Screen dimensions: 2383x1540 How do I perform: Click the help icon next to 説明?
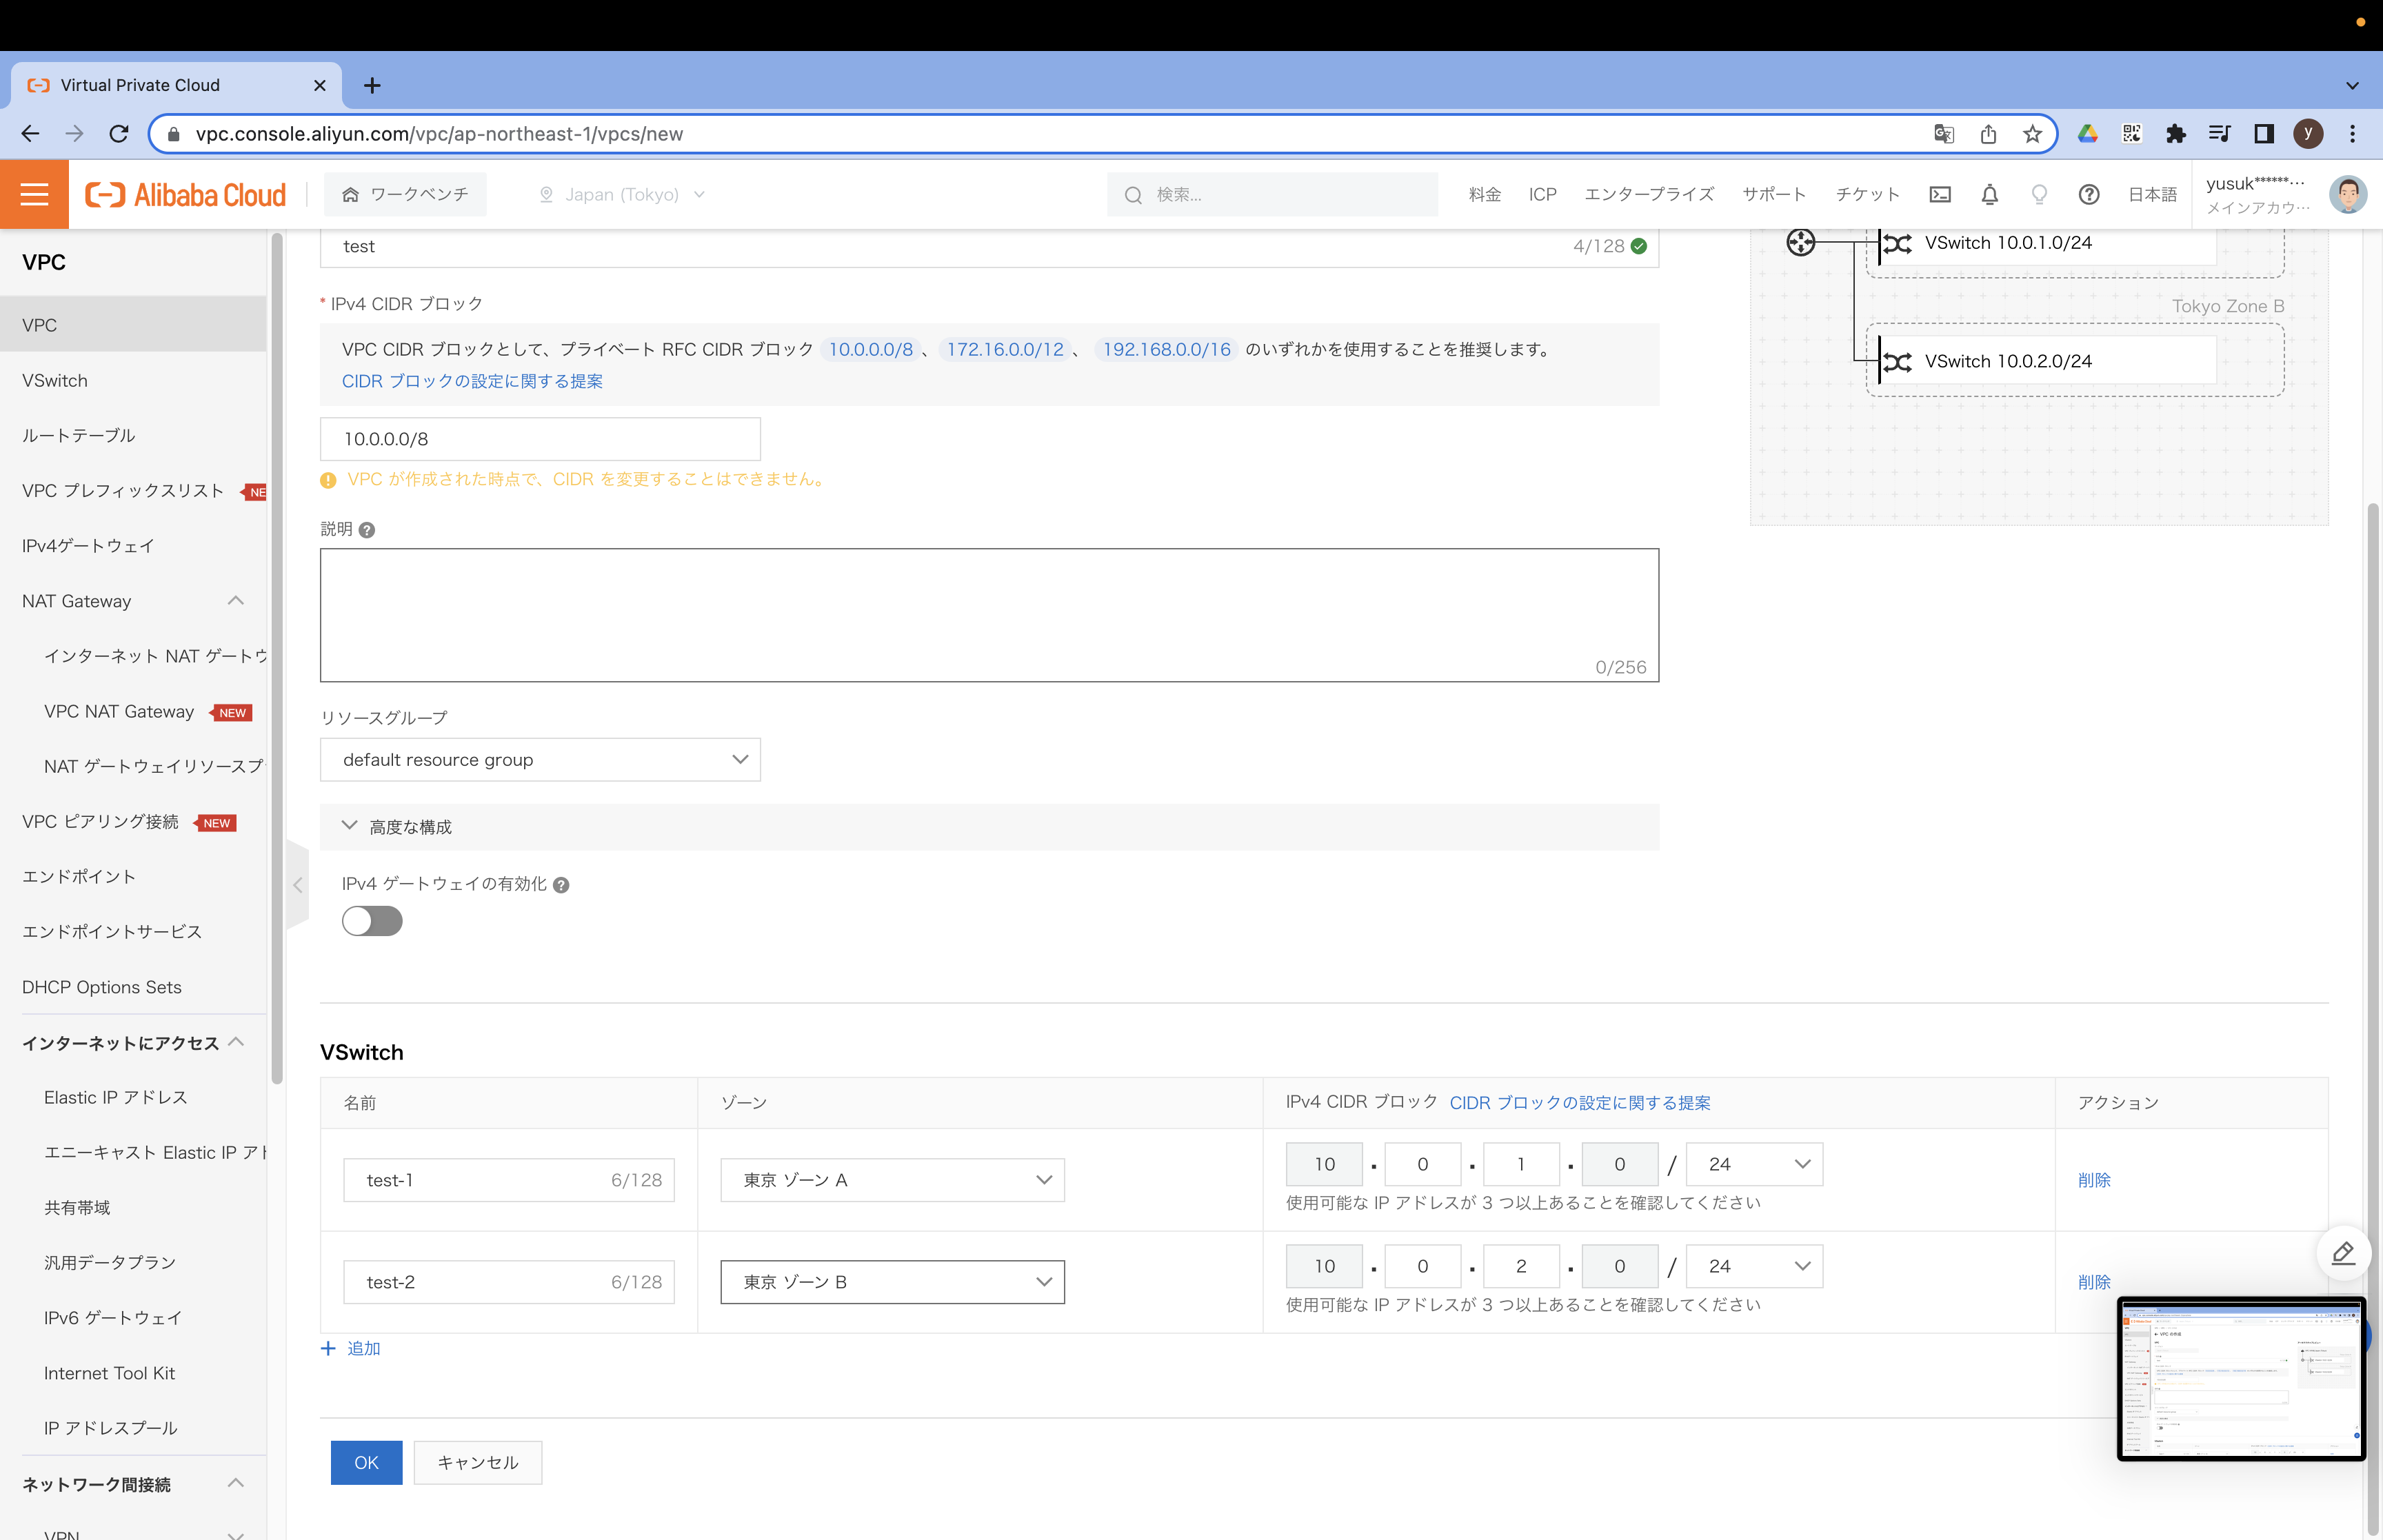coord(367,530)
